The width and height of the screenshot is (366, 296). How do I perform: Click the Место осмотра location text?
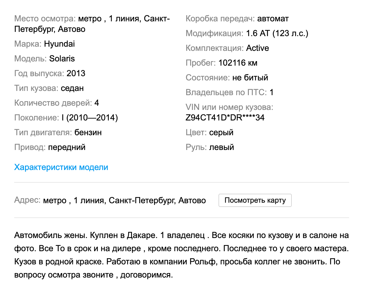coord(92,24)
